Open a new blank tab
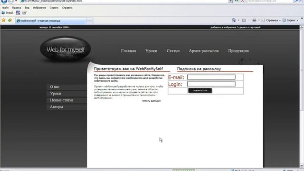 (x=90, y=20)
